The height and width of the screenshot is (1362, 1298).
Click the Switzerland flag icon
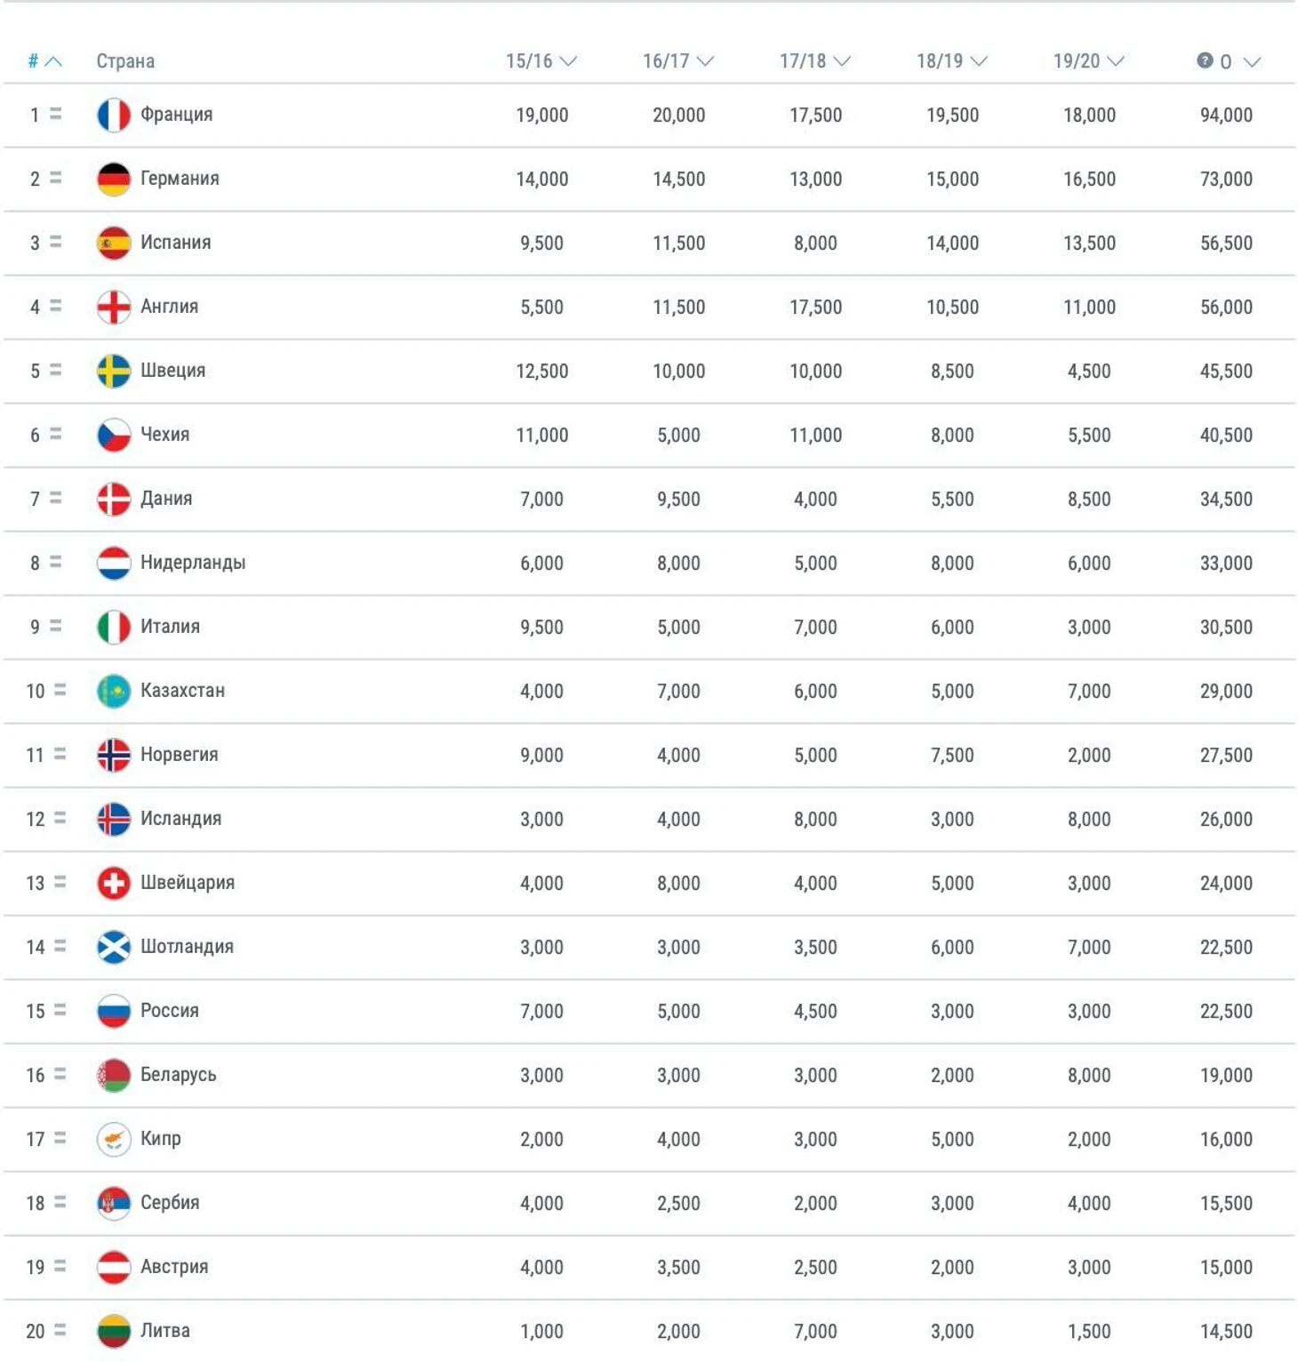tap(114, 883)
